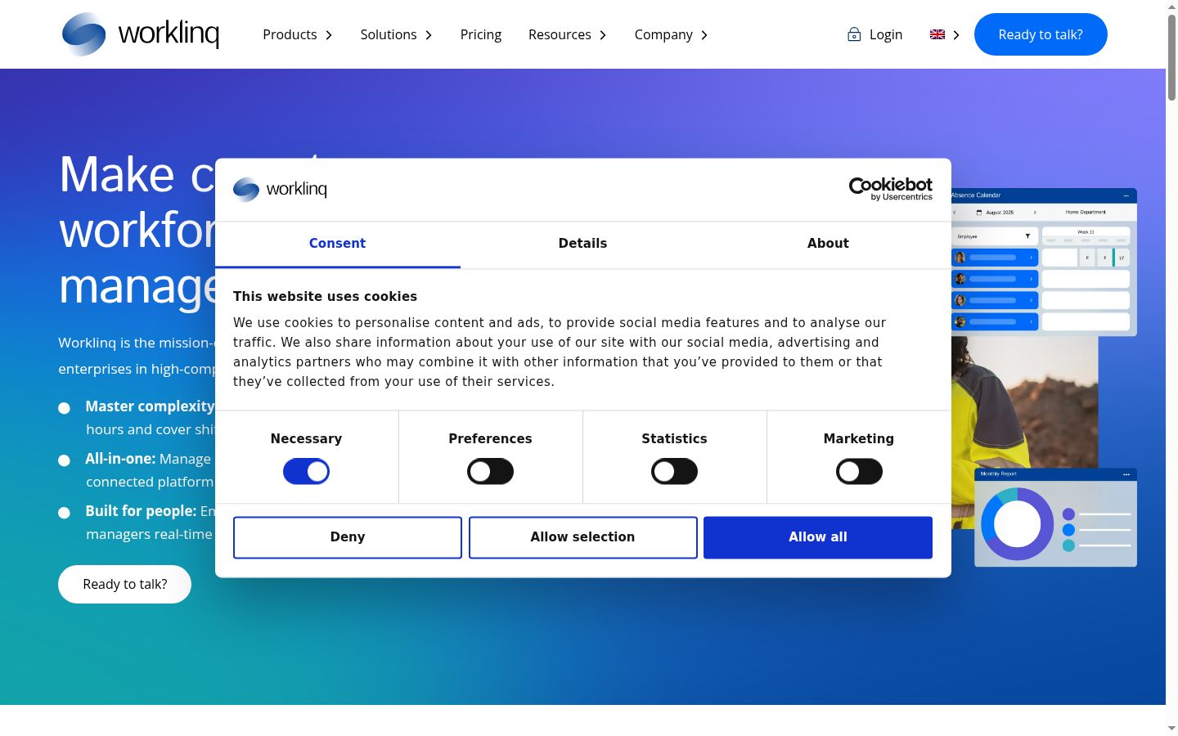Click the 'This website uses cookies' heading
The width and height of the screenshot is (1178, 736).
(x=325, y=296)
